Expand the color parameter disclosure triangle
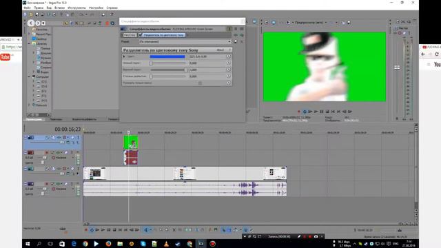This screenshot has width=441, height=248. 124,56
